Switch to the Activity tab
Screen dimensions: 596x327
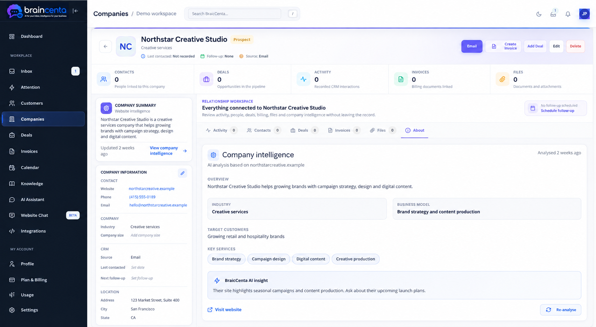point(222,130)
